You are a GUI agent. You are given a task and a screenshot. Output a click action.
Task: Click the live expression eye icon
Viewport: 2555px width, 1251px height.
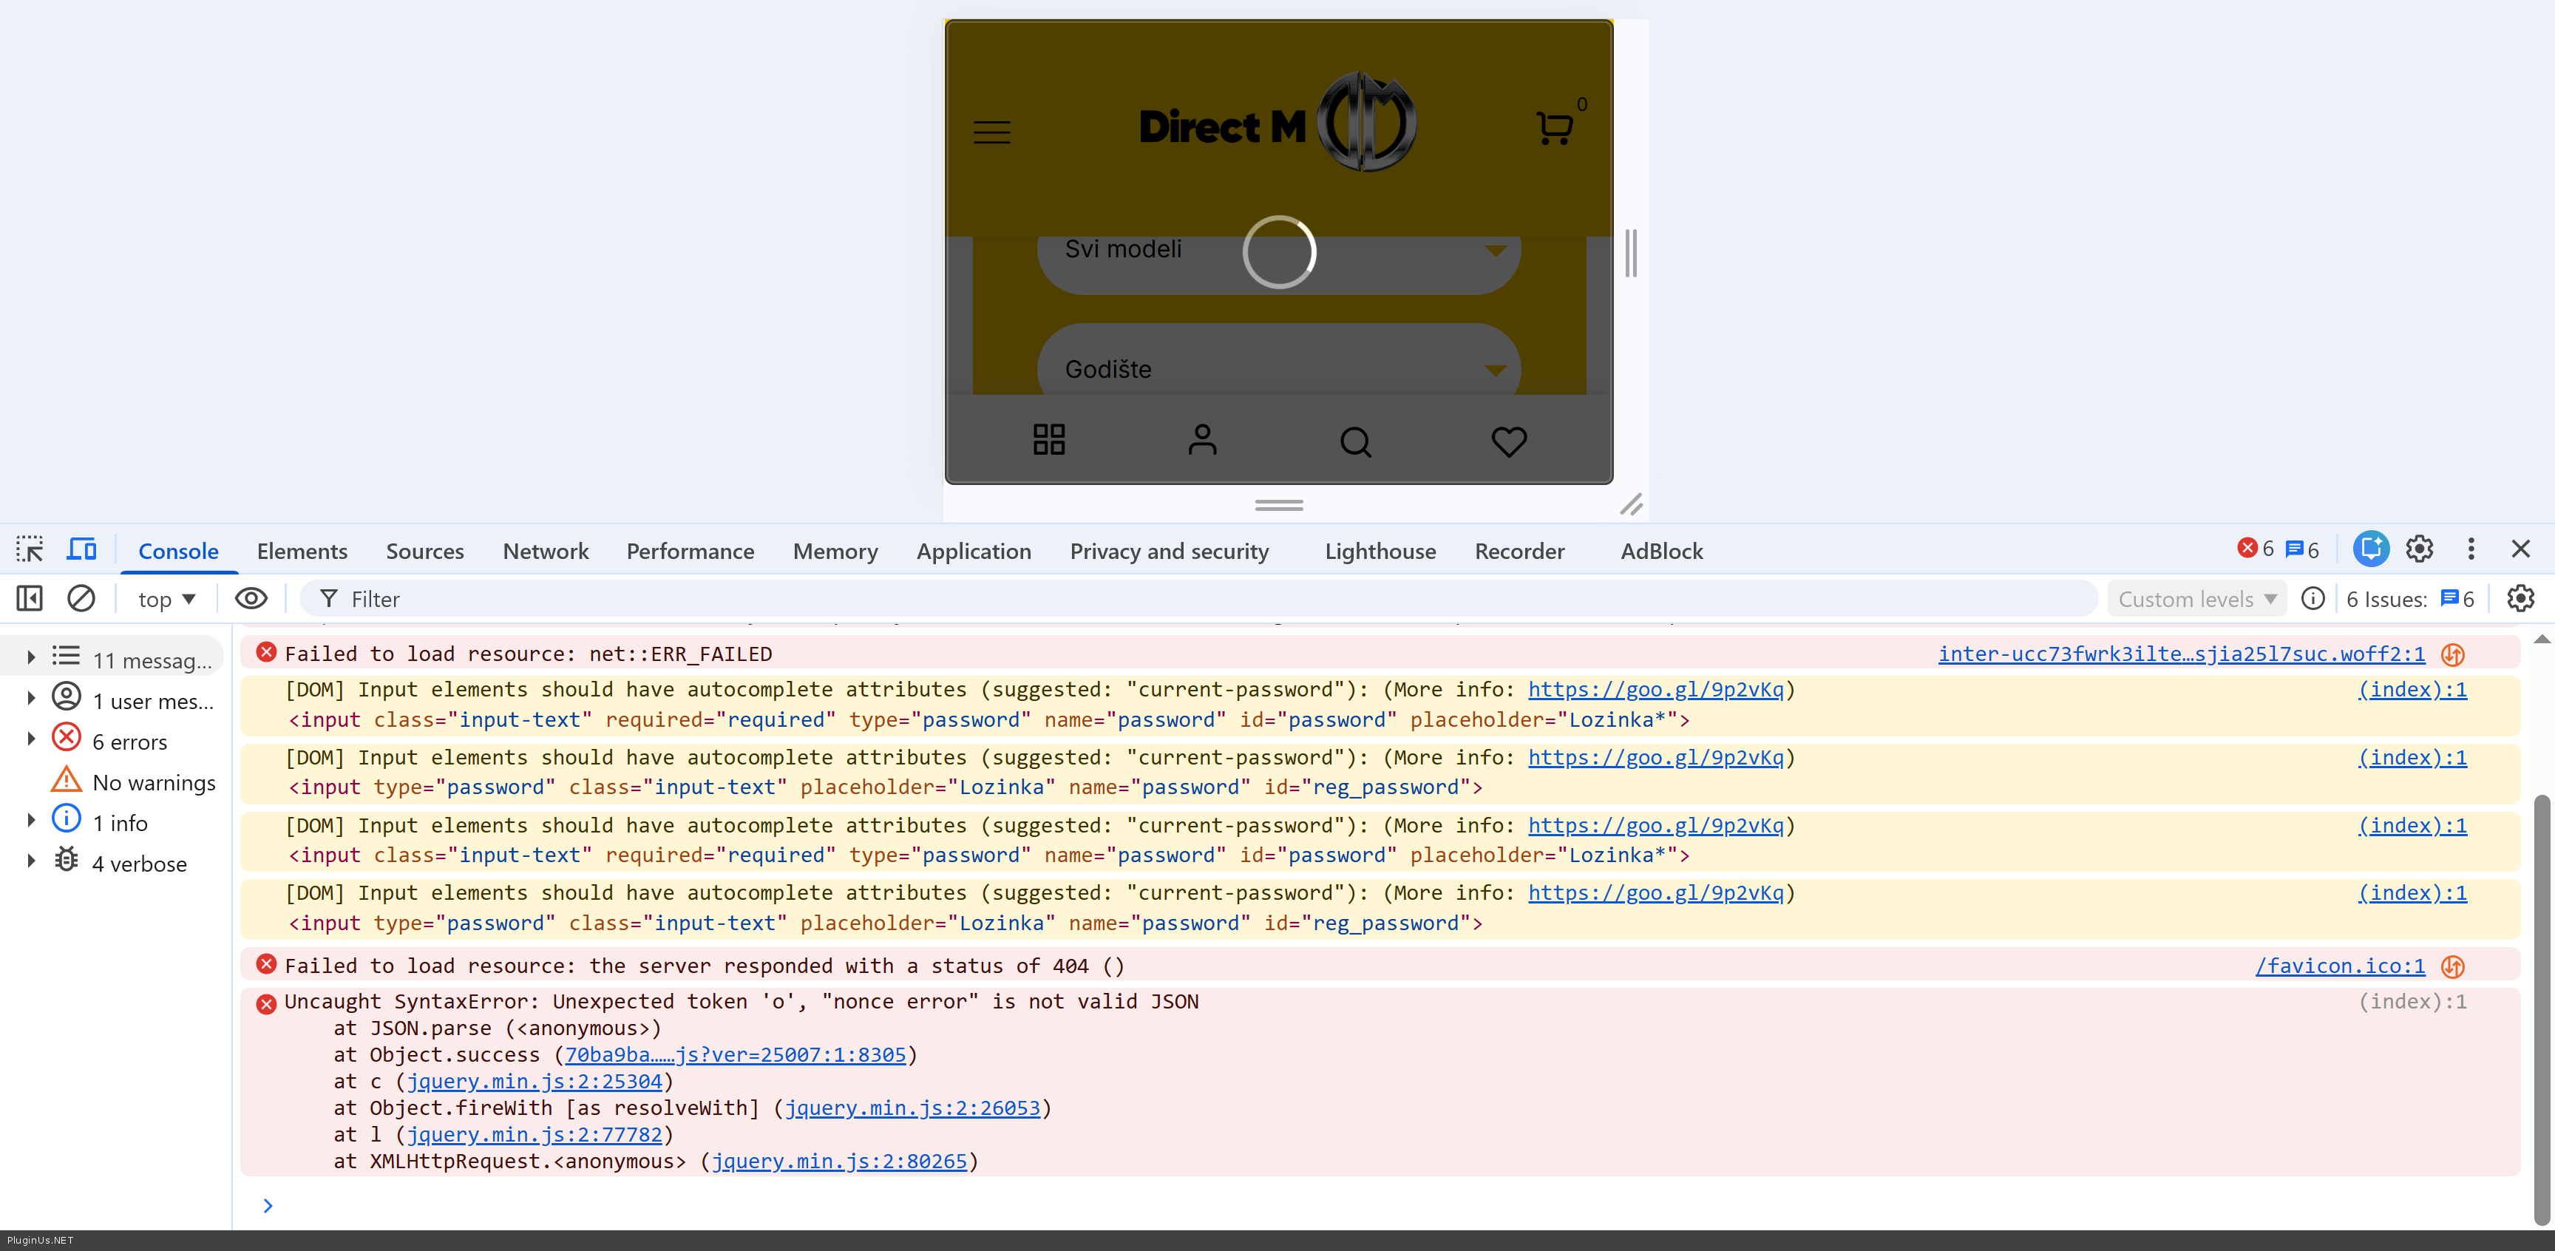click(251, 598)
